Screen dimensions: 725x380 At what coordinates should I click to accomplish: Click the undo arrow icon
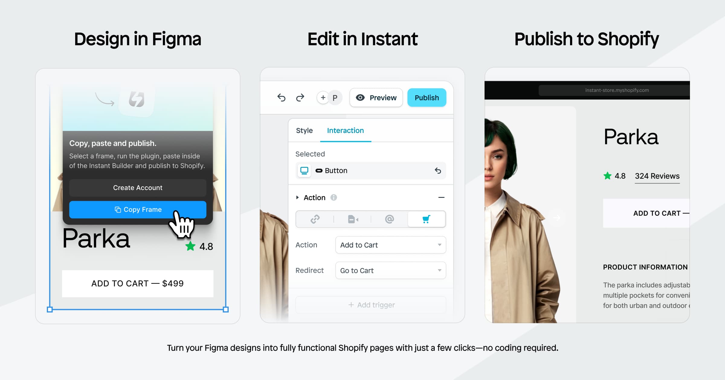(x=281, y=98)
